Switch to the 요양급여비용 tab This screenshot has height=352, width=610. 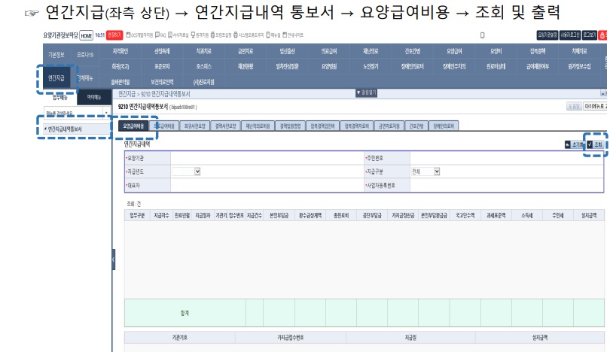[x=132, y=126]
